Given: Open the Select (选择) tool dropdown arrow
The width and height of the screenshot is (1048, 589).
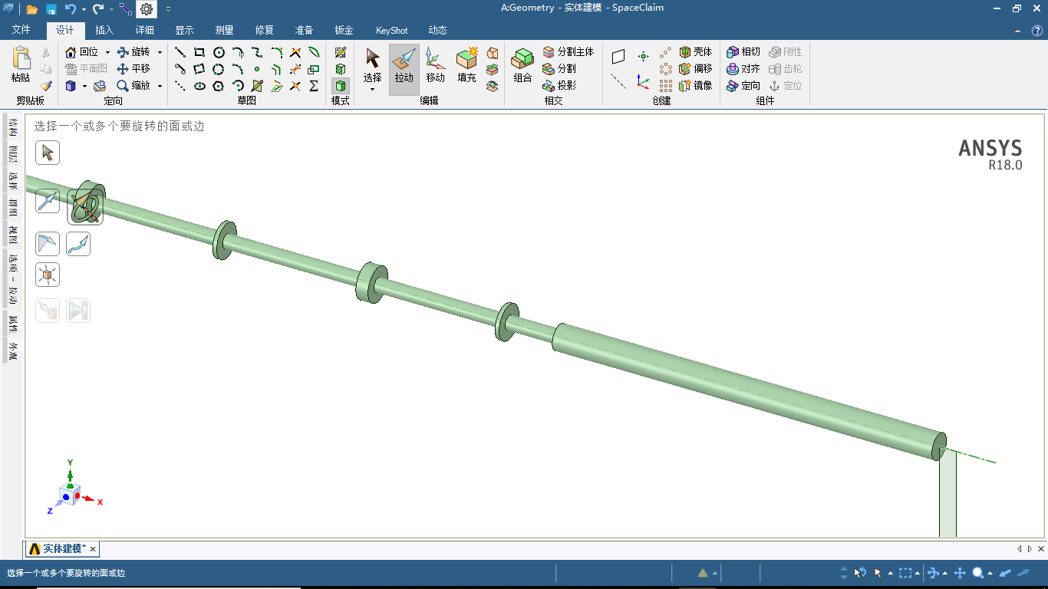Looking at the screenshot, I should pos(372,89).
